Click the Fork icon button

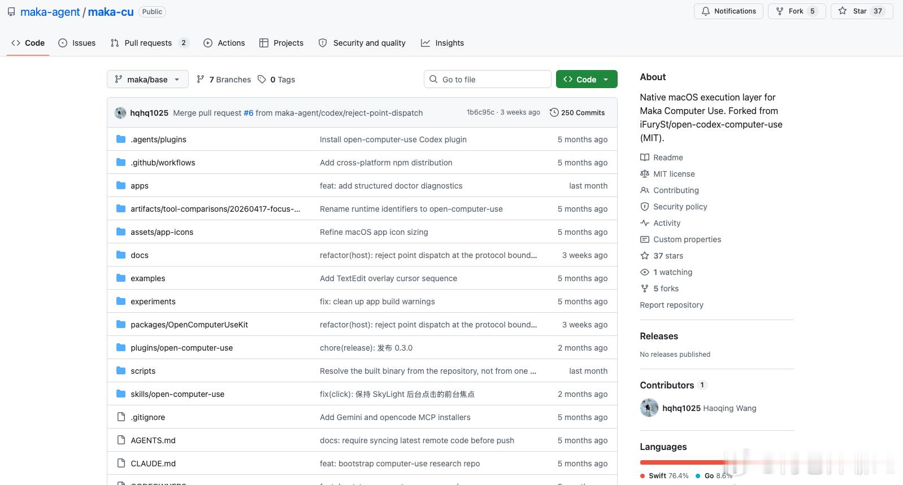(780, 11)
